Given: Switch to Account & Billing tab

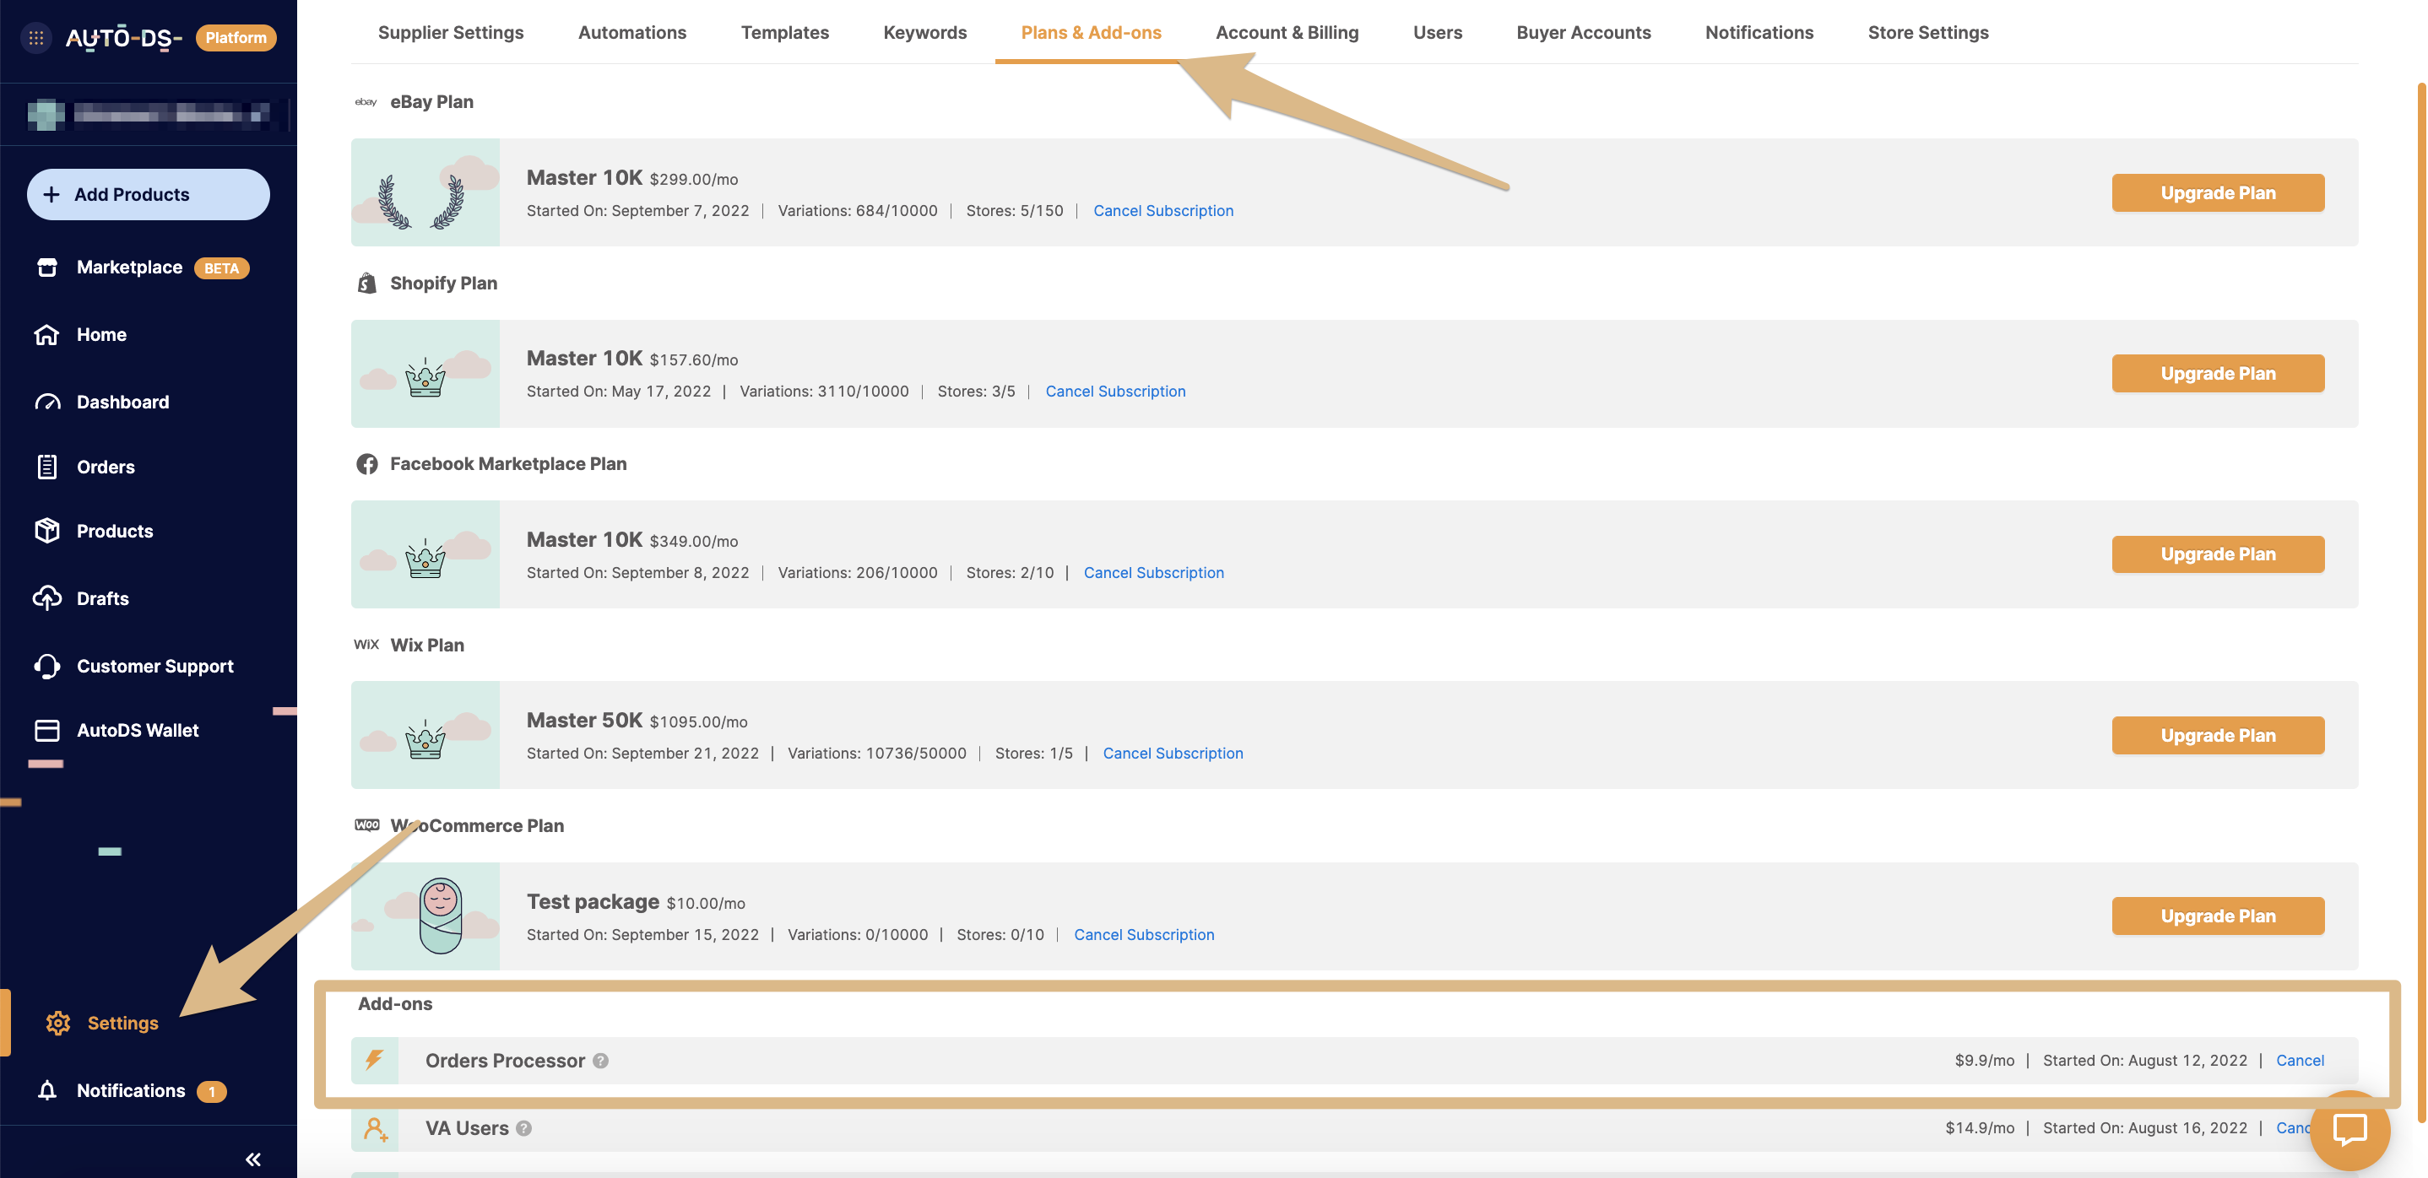Looking at the screenshot, I should point(1287,32).
